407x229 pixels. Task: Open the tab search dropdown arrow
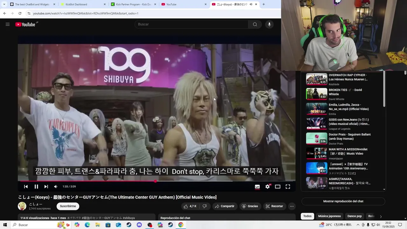(4, 4)
